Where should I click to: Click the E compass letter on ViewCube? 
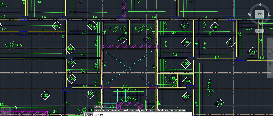(269, 14)
